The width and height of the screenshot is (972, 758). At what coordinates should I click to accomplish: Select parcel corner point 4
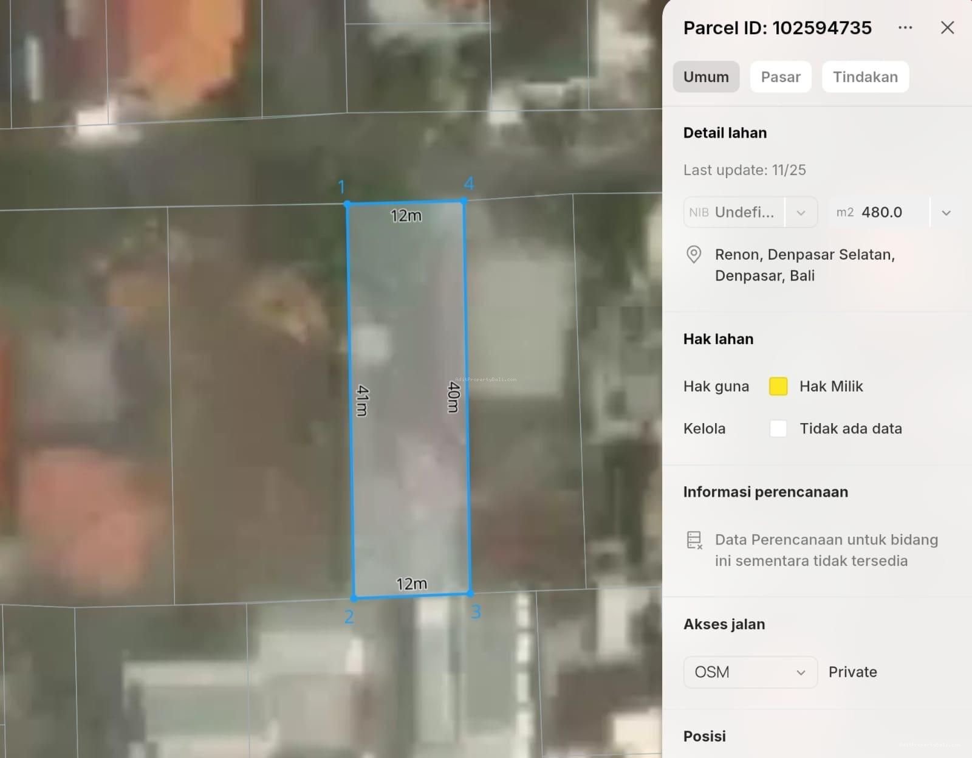pyautogui.click(x=464, y=200)
